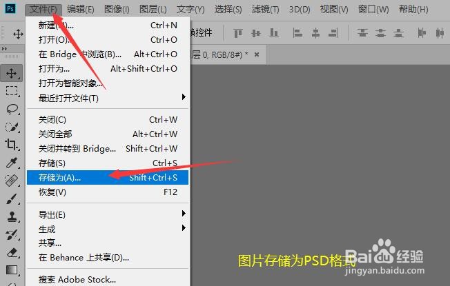Click Align bottom edges icon
Viewport: 450px width, 286px height.
[274, 33]
